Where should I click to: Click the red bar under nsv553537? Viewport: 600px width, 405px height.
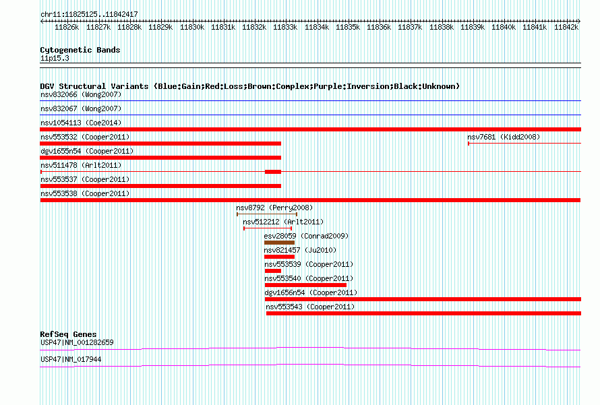click(x=160, y=186)
